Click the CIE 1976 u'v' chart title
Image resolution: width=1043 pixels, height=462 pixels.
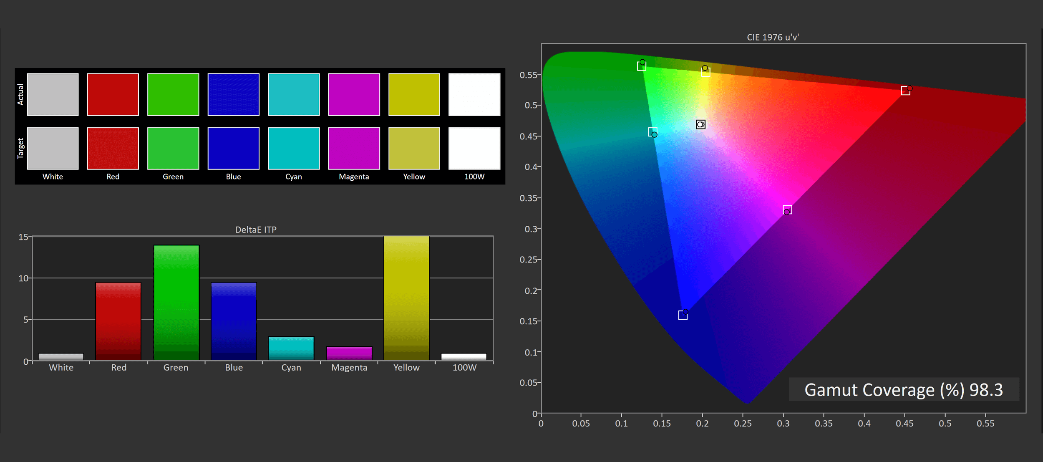773,37
